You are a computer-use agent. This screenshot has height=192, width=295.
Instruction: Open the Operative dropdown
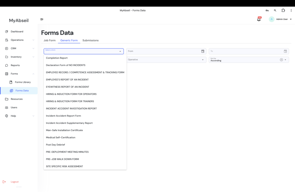pyautogui.click(x=166, y=60)
